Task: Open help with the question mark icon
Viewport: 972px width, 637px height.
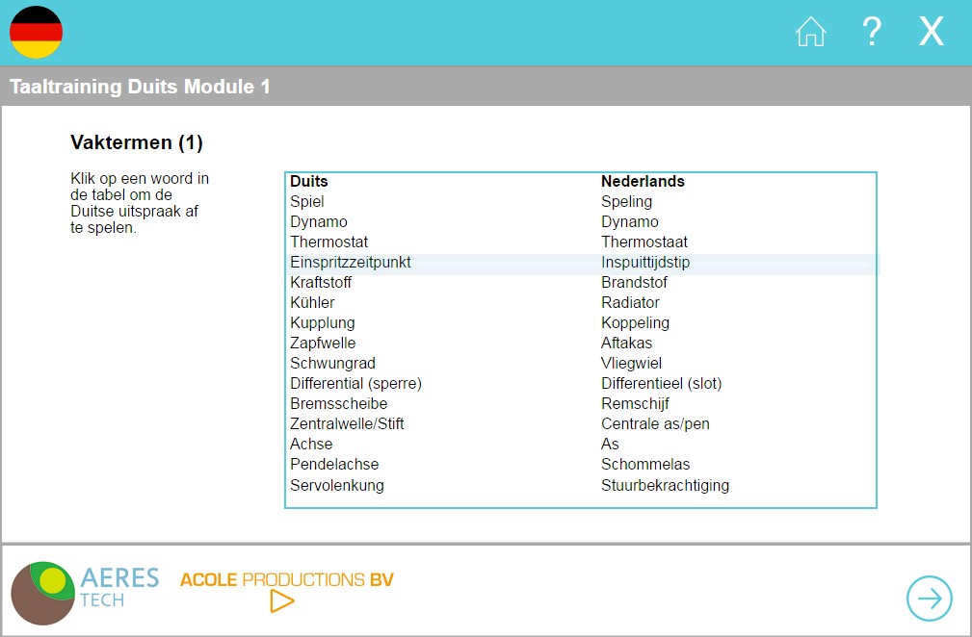Action: [x=871, y=33]
